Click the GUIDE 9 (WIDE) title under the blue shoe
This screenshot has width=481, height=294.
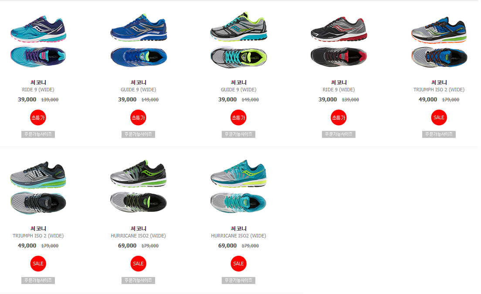tap(139, 90)
